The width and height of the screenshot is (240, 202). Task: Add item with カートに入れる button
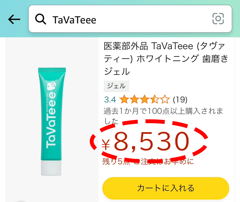pyautogui.click(x=166, y=188)
